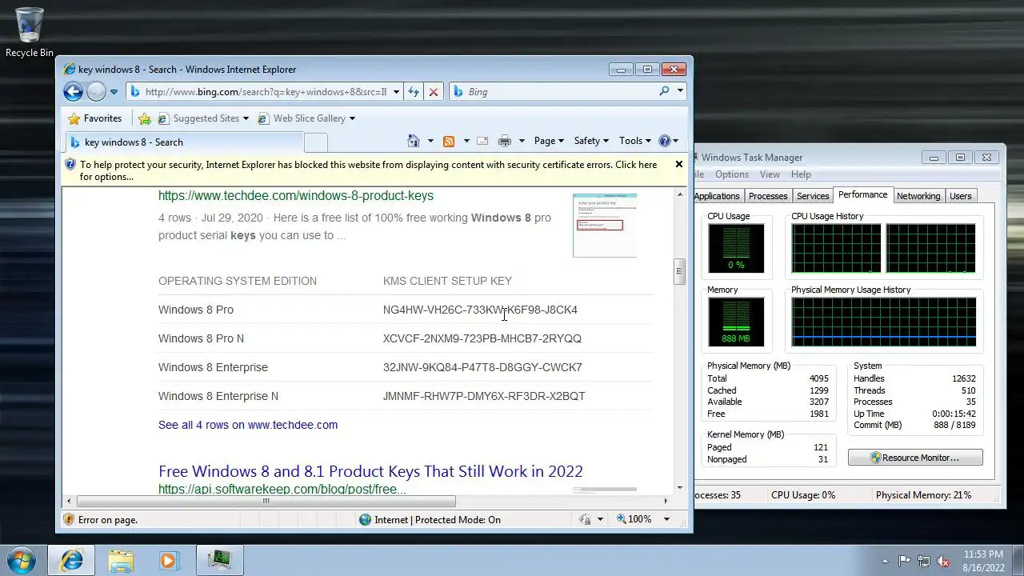Click Internet Explorer taskbar icon
Screen dimensions: 1024x576
[x=71, y=560]
